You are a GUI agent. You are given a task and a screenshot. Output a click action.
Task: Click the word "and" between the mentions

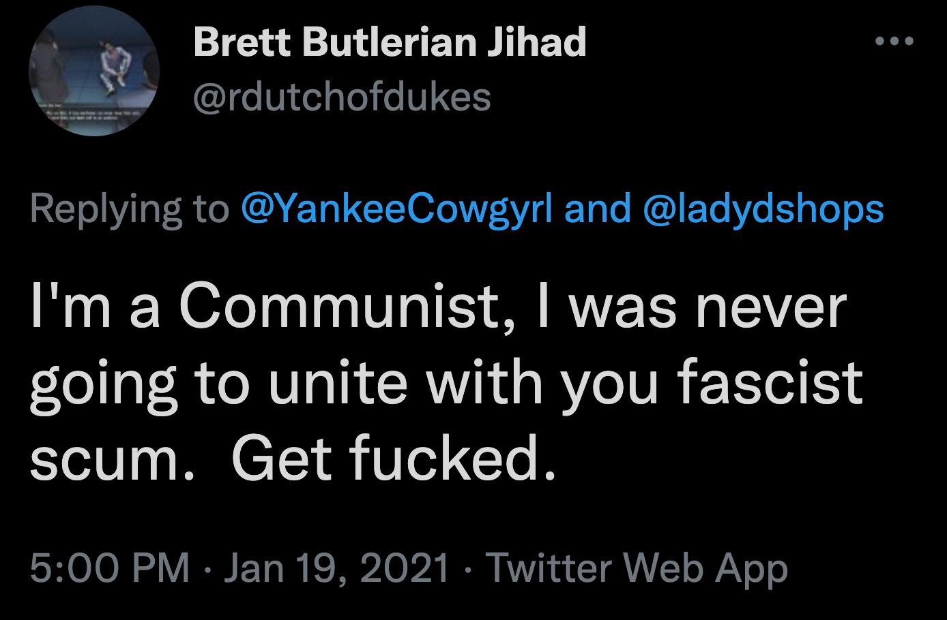(x=598, y=209)
